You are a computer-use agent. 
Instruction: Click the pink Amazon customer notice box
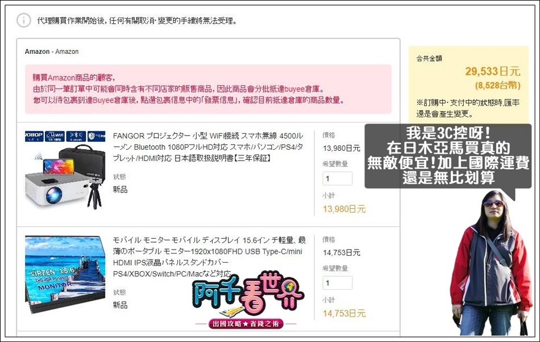[x=208, y=89]
